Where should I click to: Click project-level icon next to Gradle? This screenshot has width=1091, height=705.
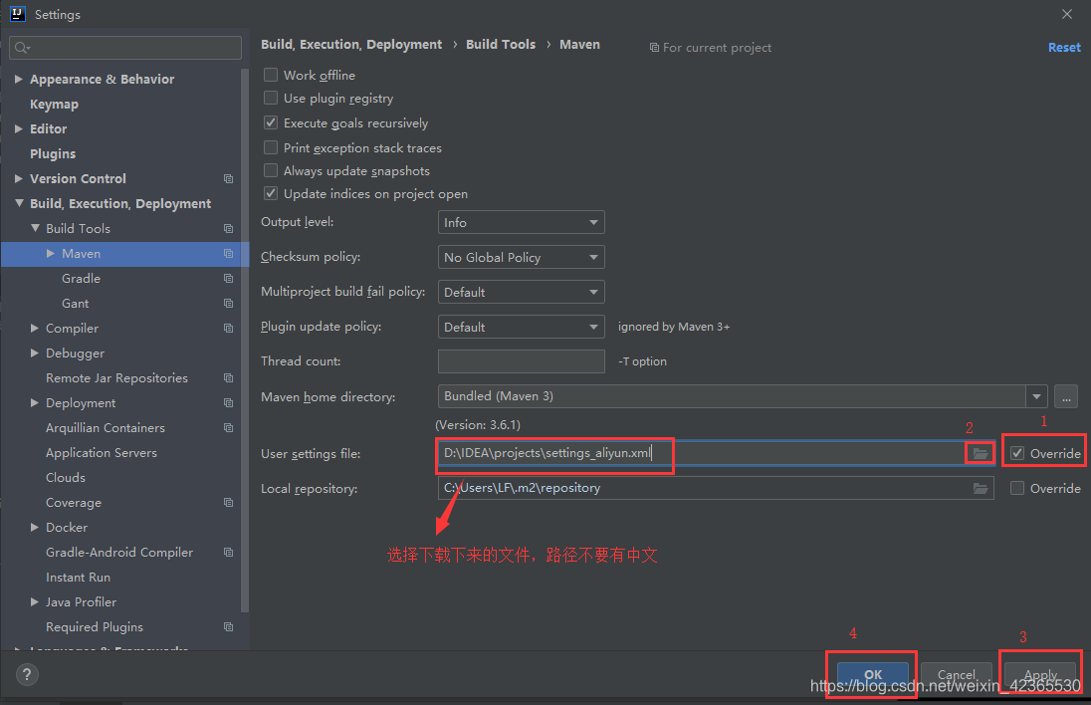(228, 279)
